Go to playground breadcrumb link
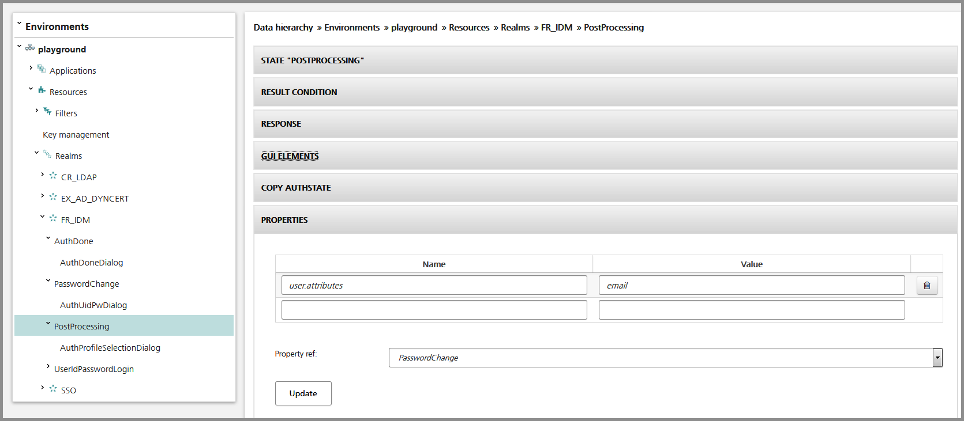This screenshot has height=421, width=964. (x=414, y=28)
